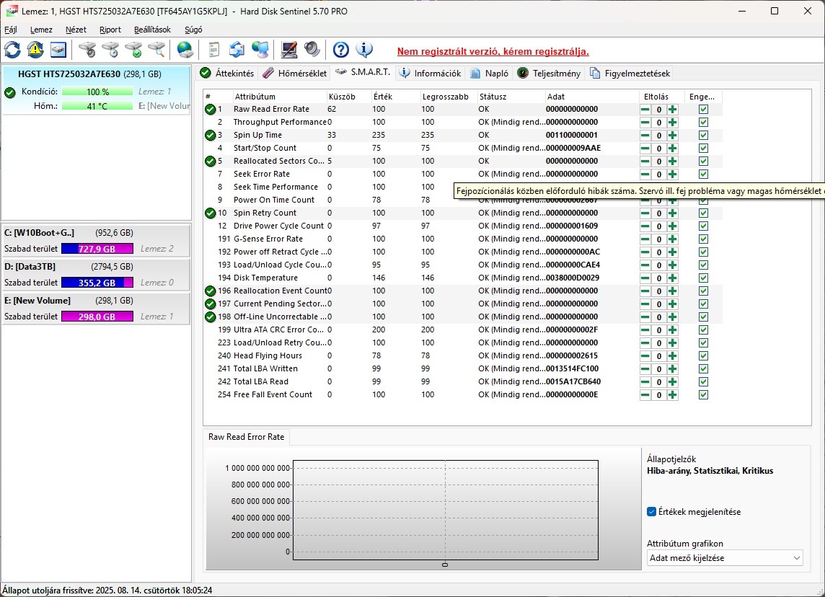Click the blue refresh arrows toolbar icon
The image size is (825, 597).
coord(13,50)
